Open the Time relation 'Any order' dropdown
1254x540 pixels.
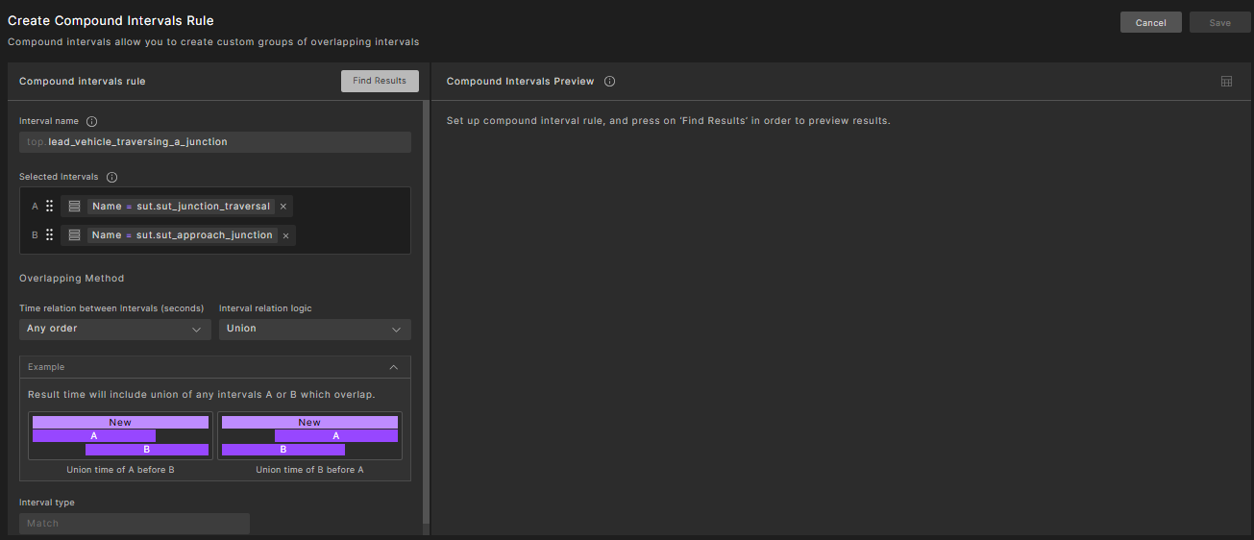tap(114, 329)
